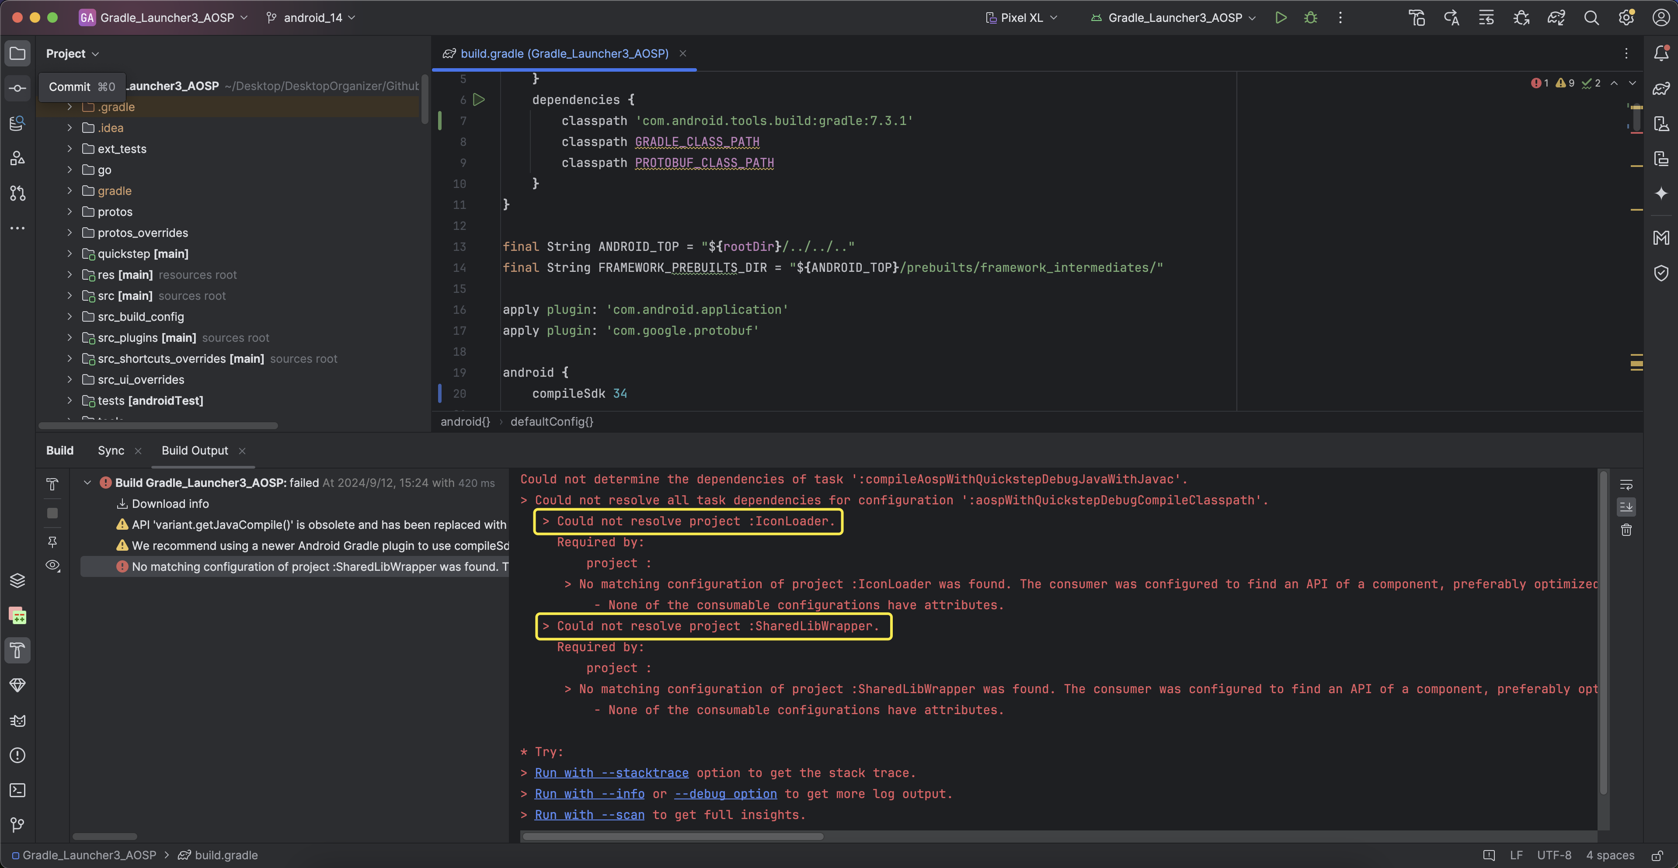Image resolution: width=1678 pixels, height=868 pixels.
Task: Open the Terminal tool window icon
Action: [x=17, y=791]
